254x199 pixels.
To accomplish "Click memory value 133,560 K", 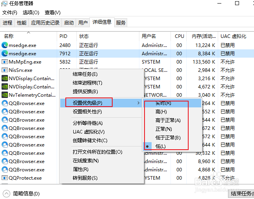I will pyautogui.click(x=204, y=62).
